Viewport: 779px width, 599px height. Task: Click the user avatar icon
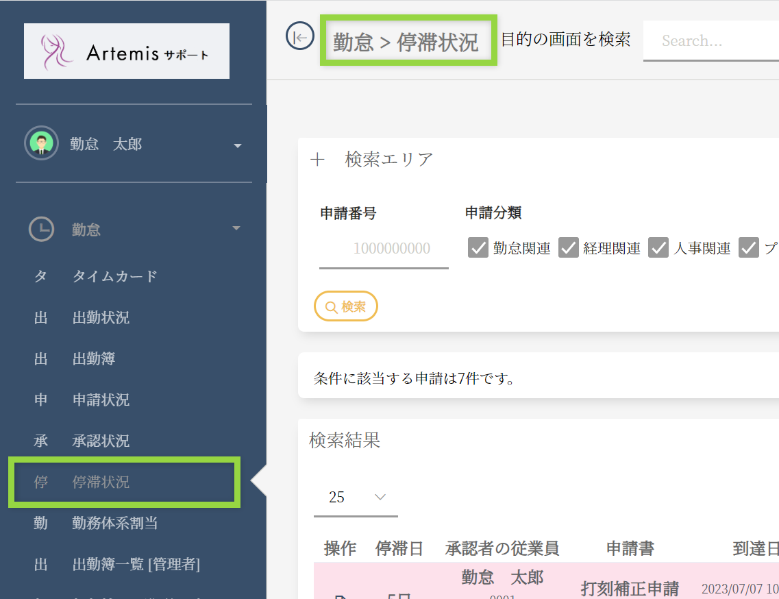point(41,144)
